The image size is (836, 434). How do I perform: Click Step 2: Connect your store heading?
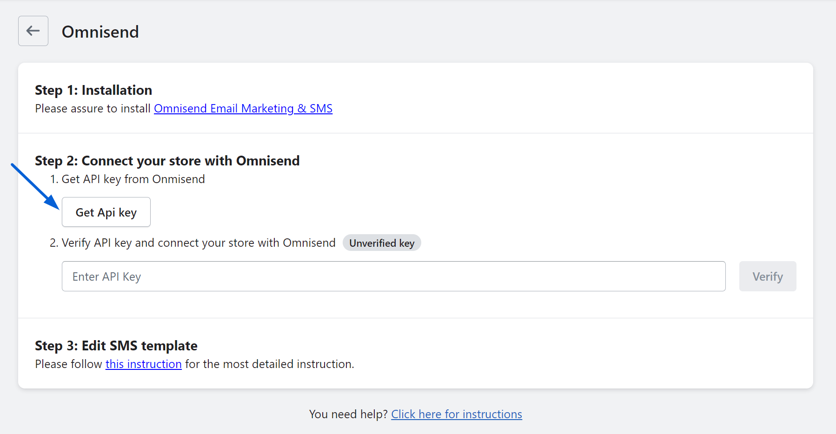tap(167, 161)
